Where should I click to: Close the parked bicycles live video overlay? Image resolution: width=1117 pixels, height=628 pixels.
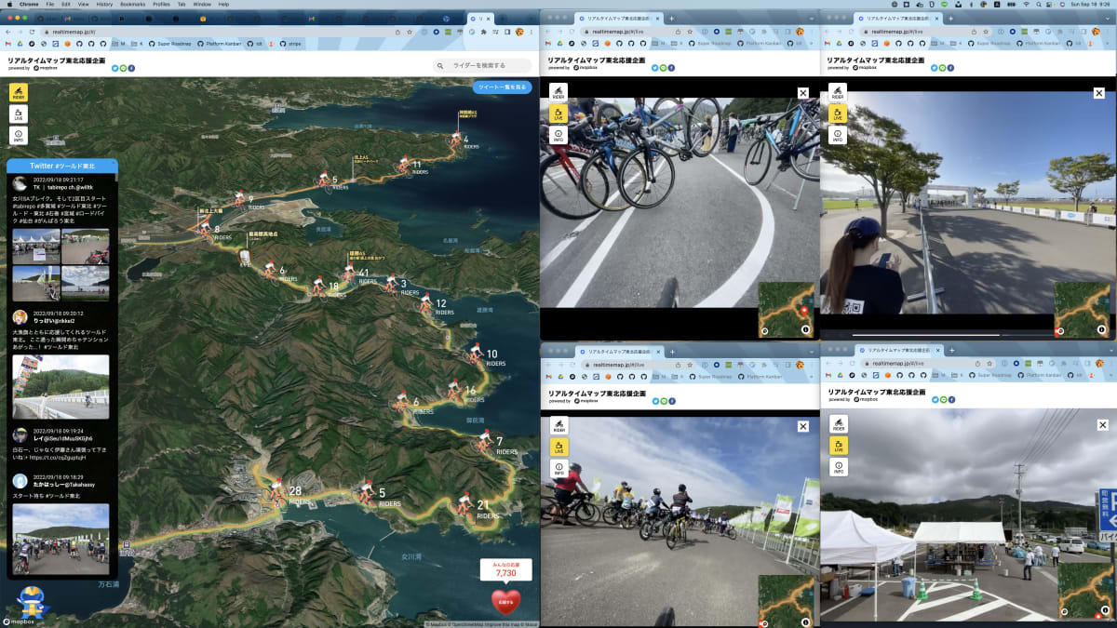click(x=803, y=92)
